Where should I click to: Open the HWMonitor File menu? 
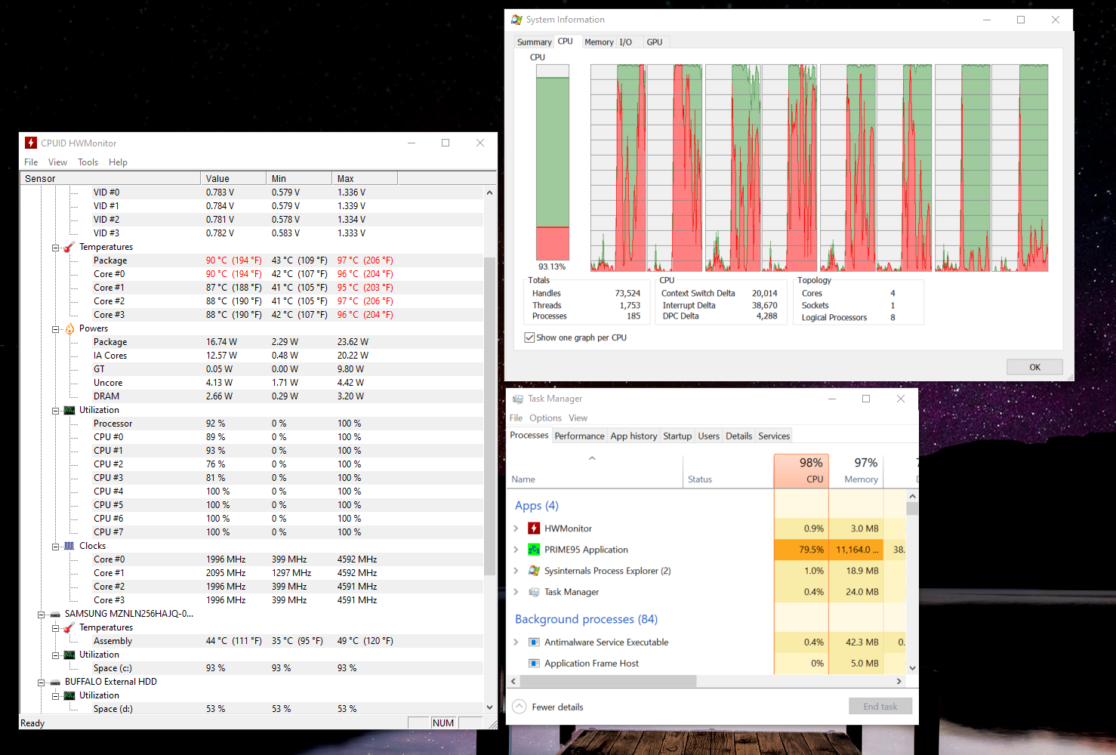pyautogui.click(x=31, y=162)
